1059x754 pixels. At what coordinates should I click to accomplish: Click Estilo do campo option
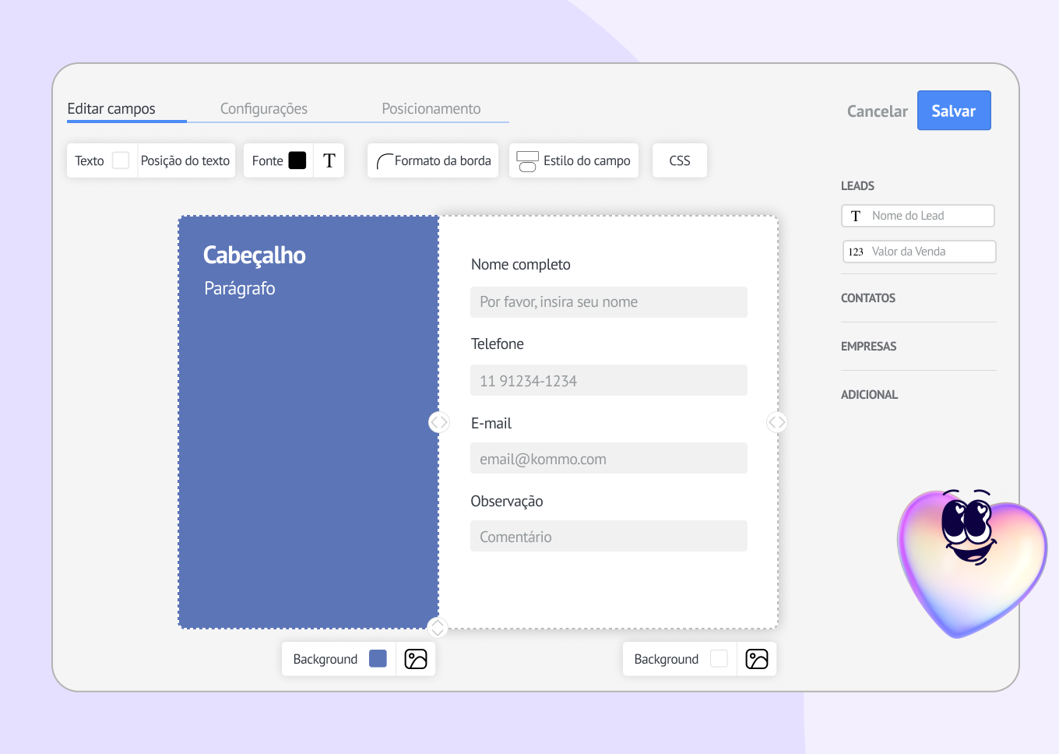click(x=574, y=160)
